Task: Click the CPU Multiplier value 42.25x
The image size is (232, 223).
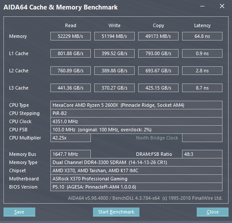Action: [x=71, y=138]
